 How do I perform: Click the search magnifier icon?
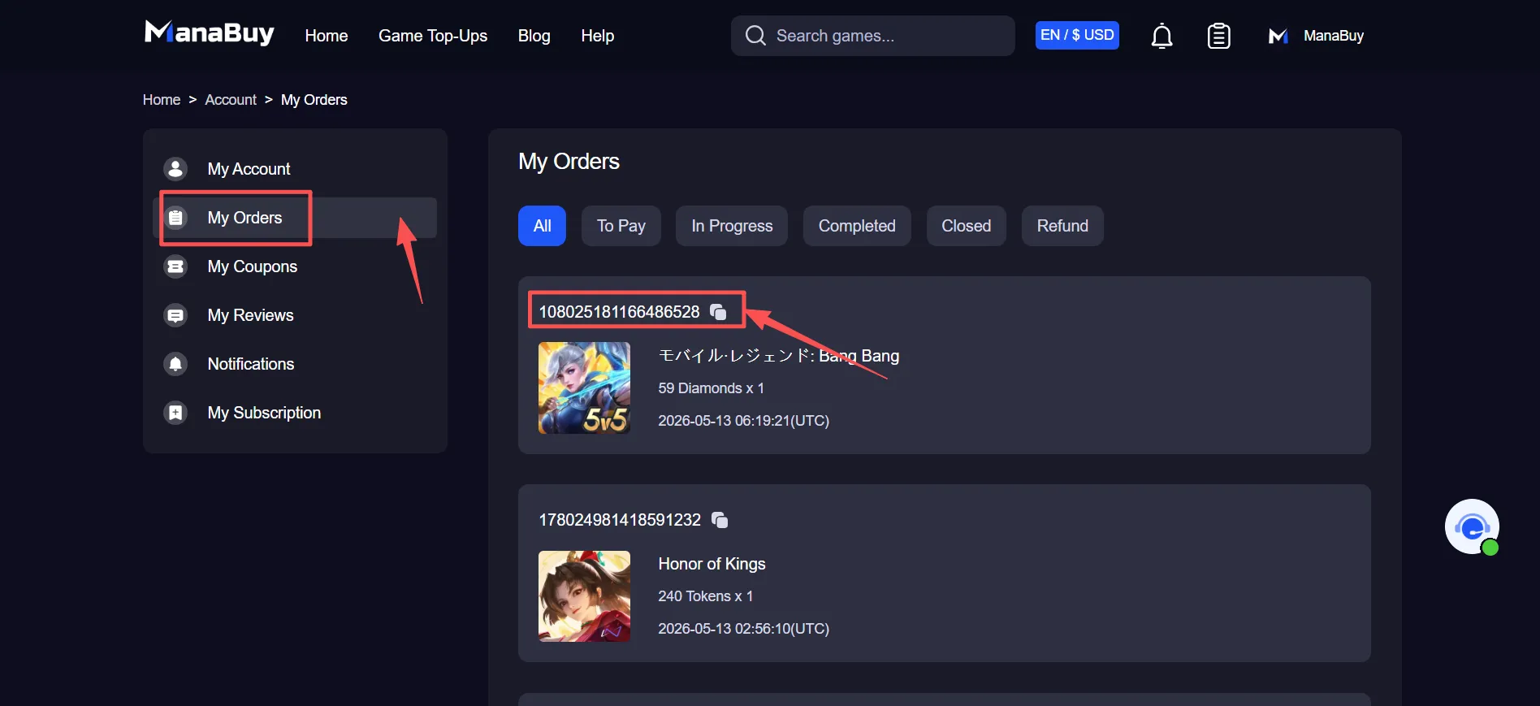click(x=755, y=36)
